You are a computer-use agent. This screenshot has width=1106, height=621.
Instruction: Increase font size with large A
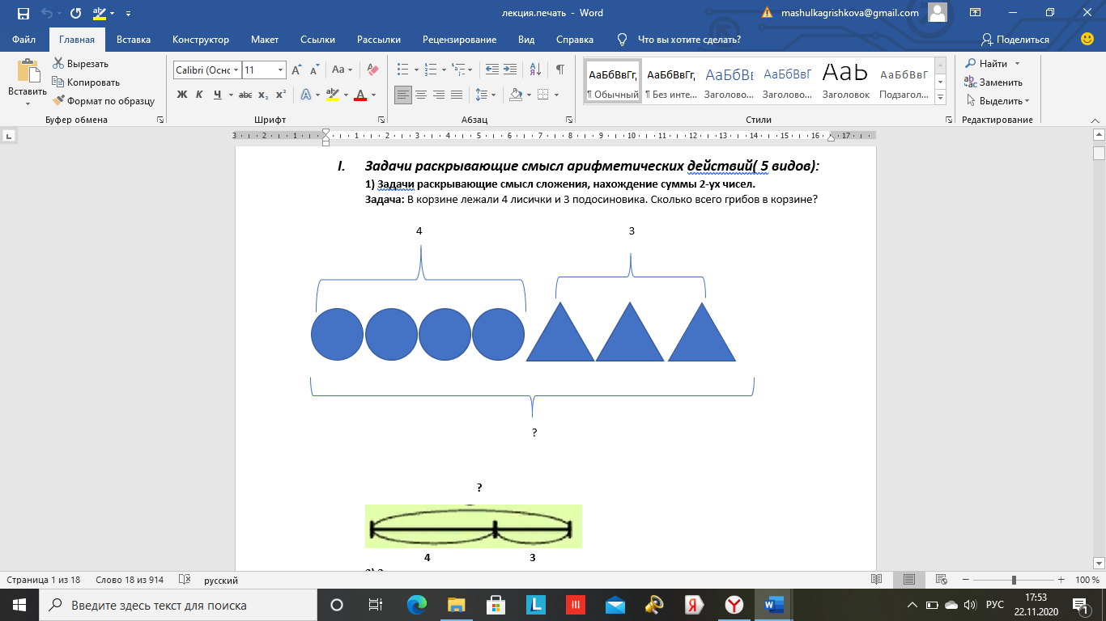296,70
